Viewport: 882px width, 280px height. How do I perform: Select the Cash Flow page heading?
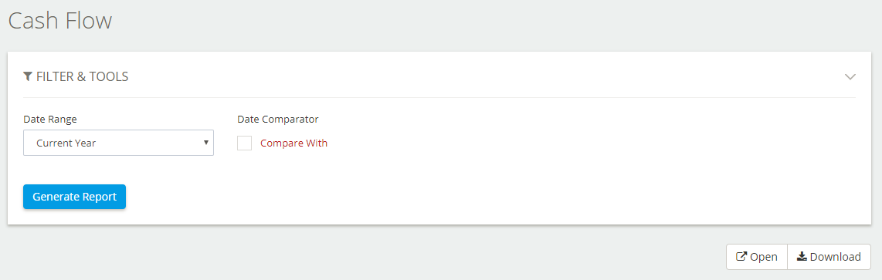coord(60,21)
